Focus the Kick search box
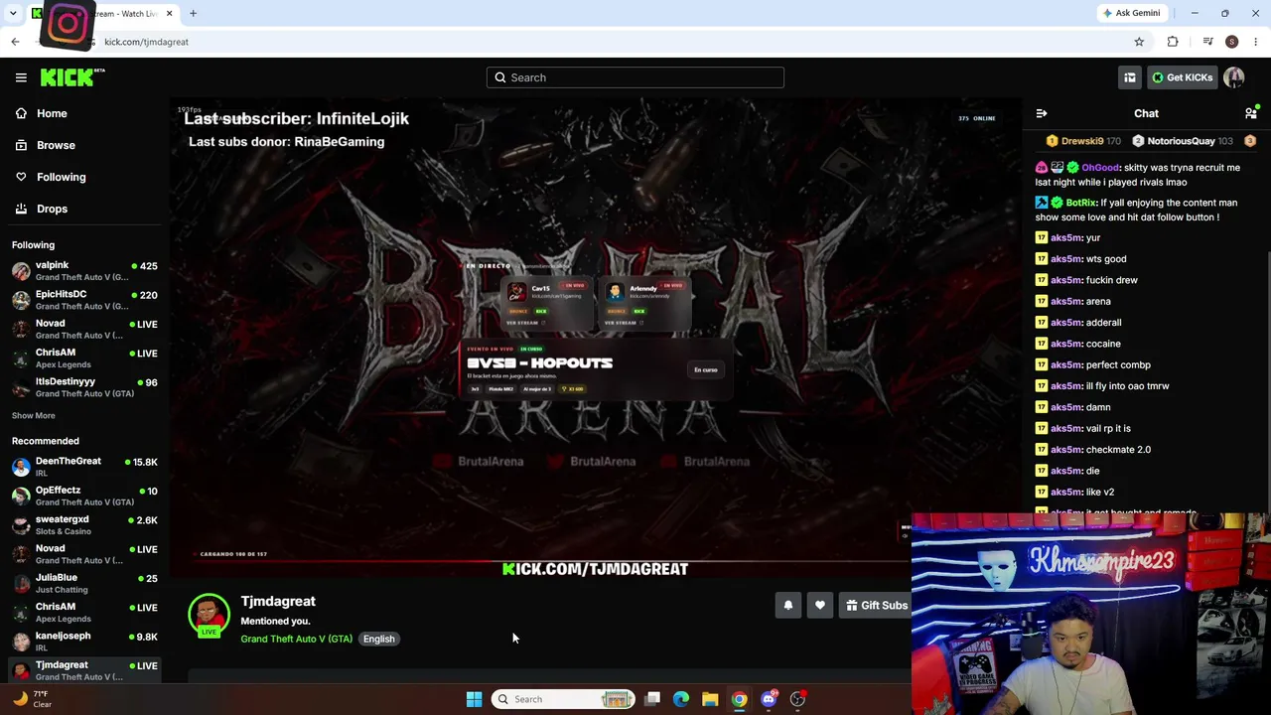 tap(635, 77)
